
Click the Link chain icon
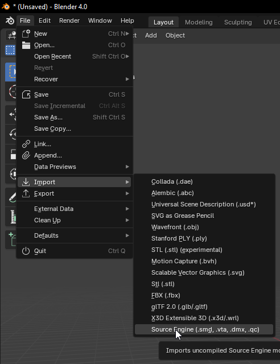click(x=26, y=144)
